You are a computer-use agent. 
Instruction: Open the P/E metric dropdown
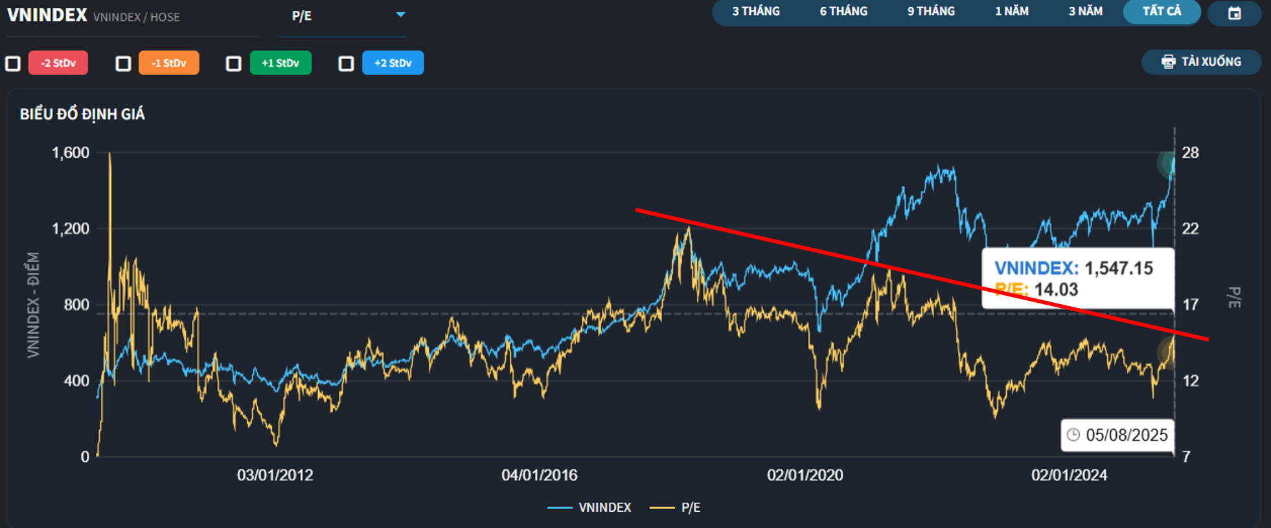click(343, 16)
